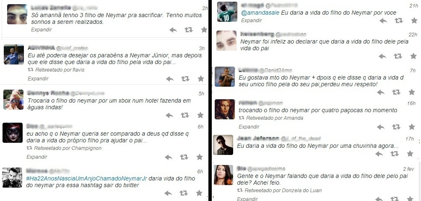This screenshot has height=201, width=421.
Task: Expand the sonhos a serem realizados tweet
Action: pyautogui.click(x=42, y=29)
